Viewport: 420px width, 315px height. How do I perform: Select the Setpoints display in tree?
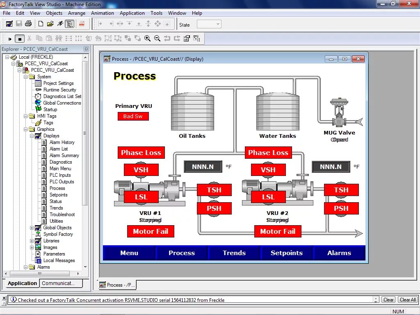pyautogui.click(x=58, y=195)
